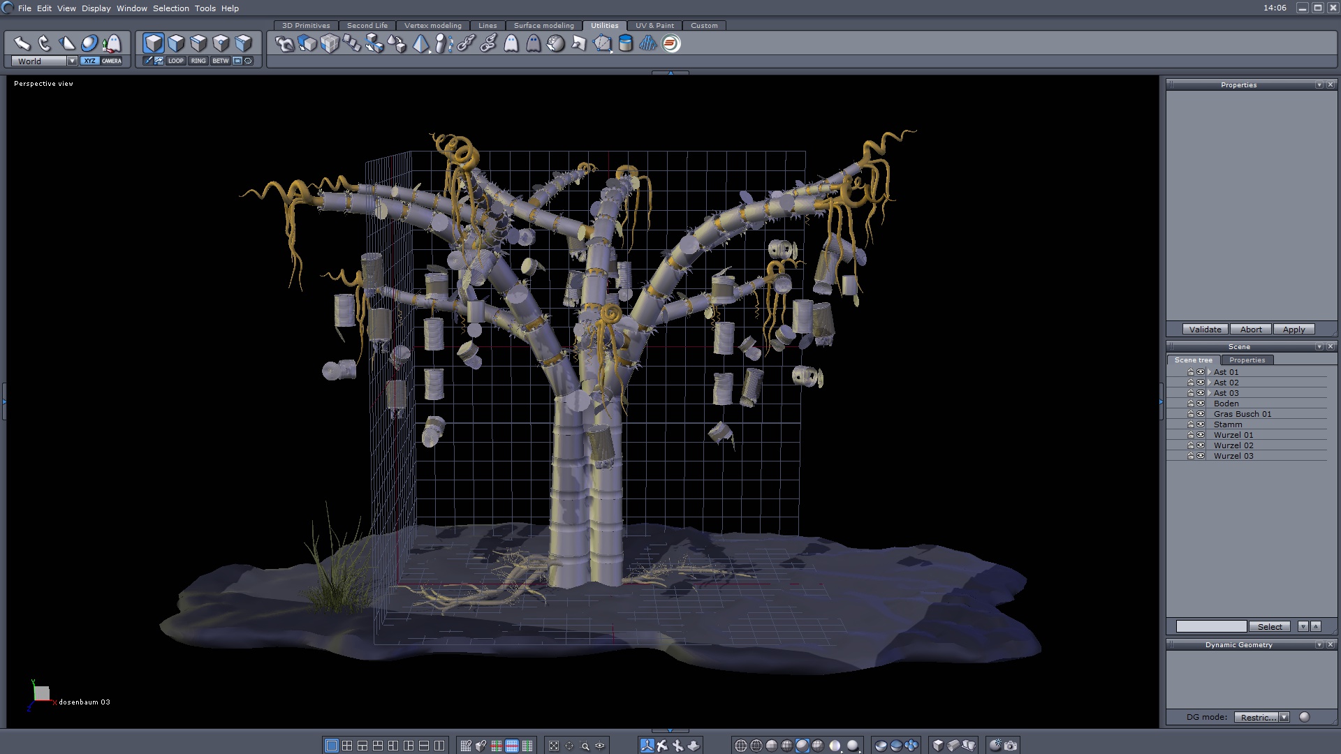Select the Move tool arrow icon

click(x=22, y=43)
